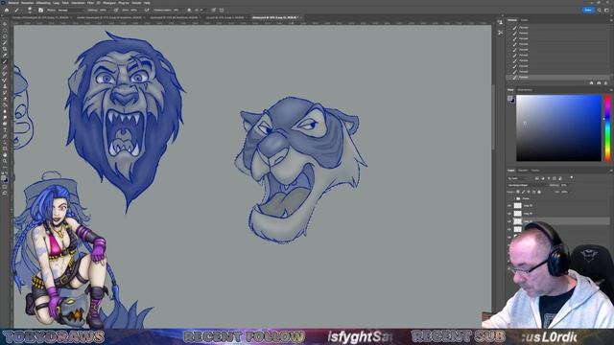
Task: Toggle pressure for opacity icon
Action: (116, 11)
